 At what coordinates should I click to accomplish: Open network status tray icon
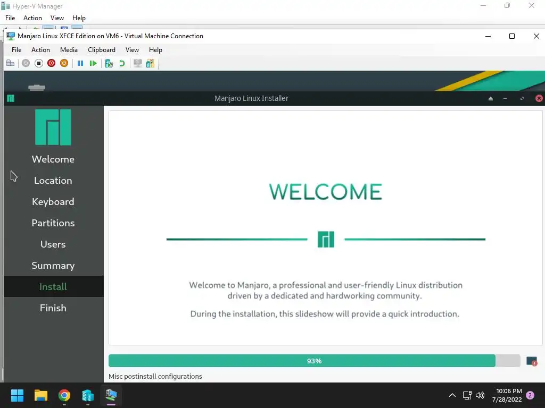[467, 395]
